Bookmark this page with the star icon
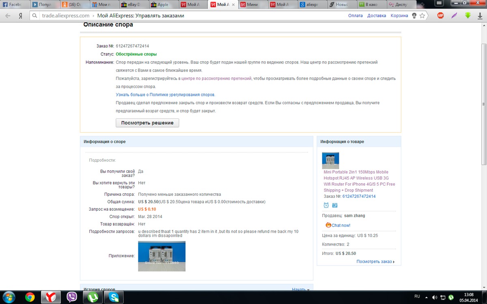Image resolution: width=487 pixels, height=304 pixels. (x=422, y=16)
